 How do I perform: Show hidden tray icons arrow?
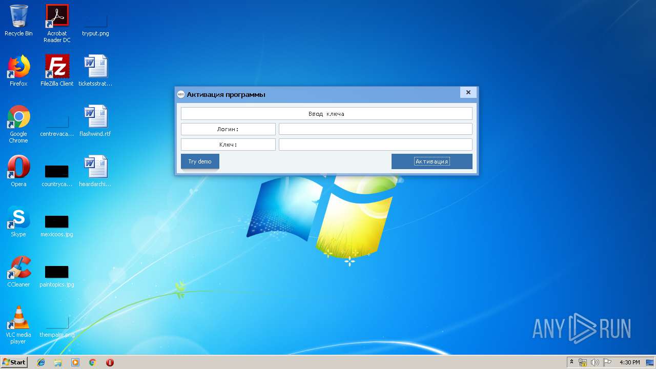click(571, 362)
